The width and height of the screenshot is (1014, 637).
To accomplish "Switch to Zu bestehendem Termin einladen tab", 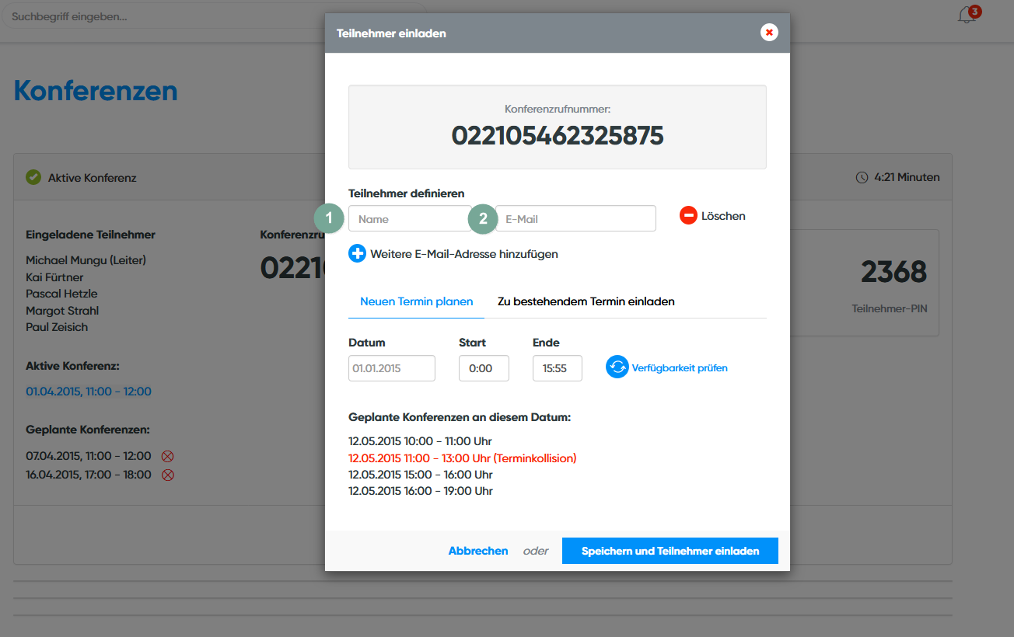I will (x=586, y=301).
